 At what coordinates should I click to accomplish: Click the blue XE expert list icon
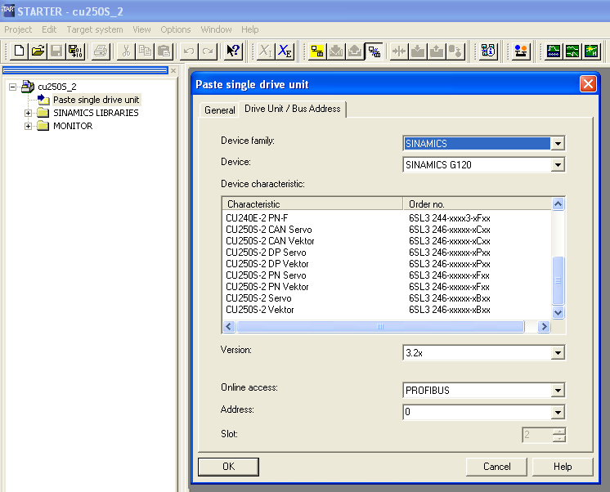pyautogui.click(x=285, y=51)
